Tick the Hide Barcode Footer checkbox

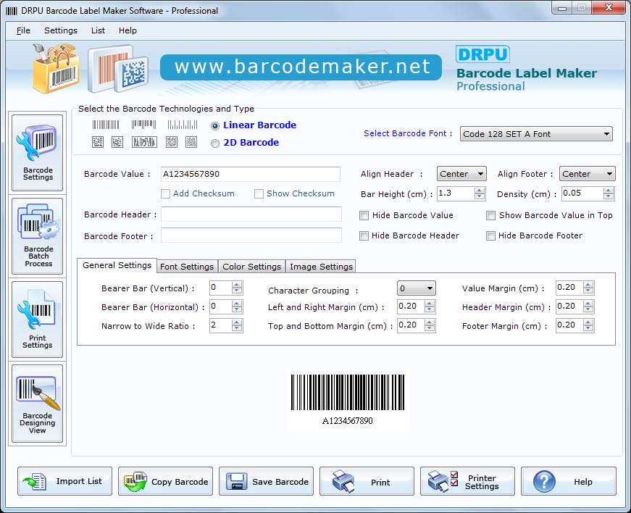coord(490,235)
